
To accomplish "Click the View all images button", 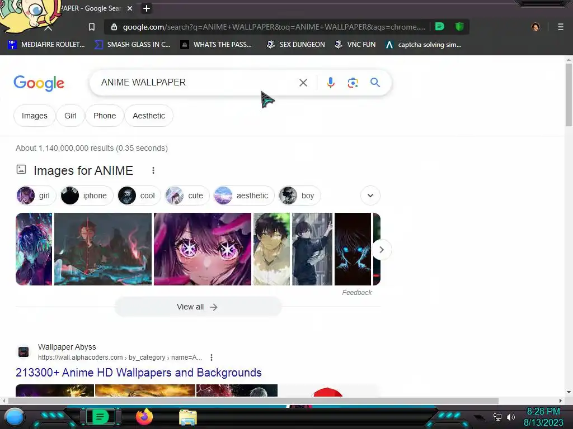I will pos(198,307).
